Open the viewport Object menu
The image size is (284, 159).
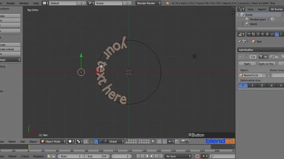coord(33,141)
